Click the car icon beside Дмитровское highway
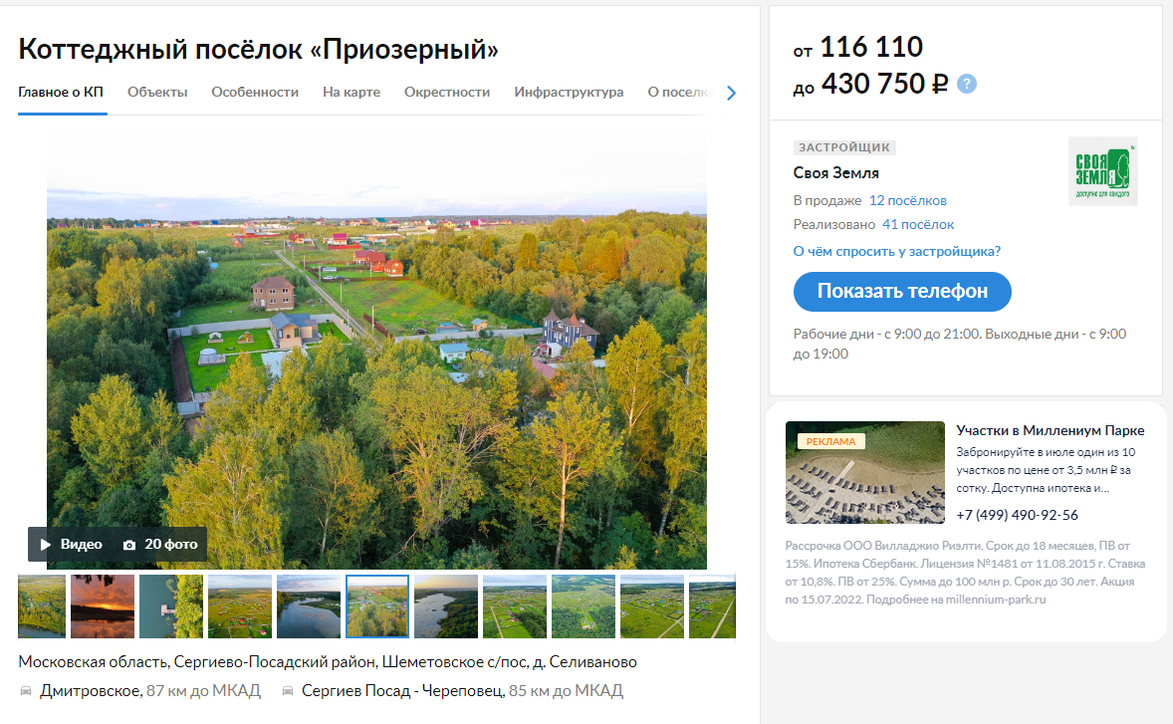 26,691
